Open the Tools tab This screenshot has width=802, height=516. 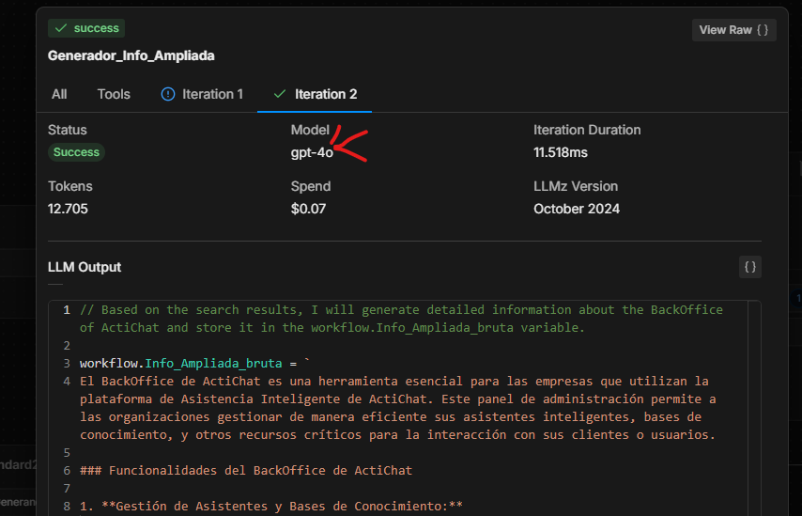pos(114,94)
